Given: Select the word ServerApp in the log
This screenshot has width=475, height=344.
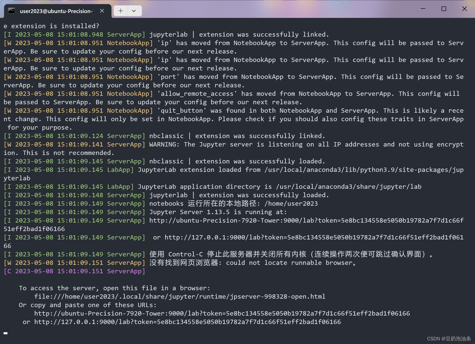Looking at the screenshot, I should coord(125,34).
